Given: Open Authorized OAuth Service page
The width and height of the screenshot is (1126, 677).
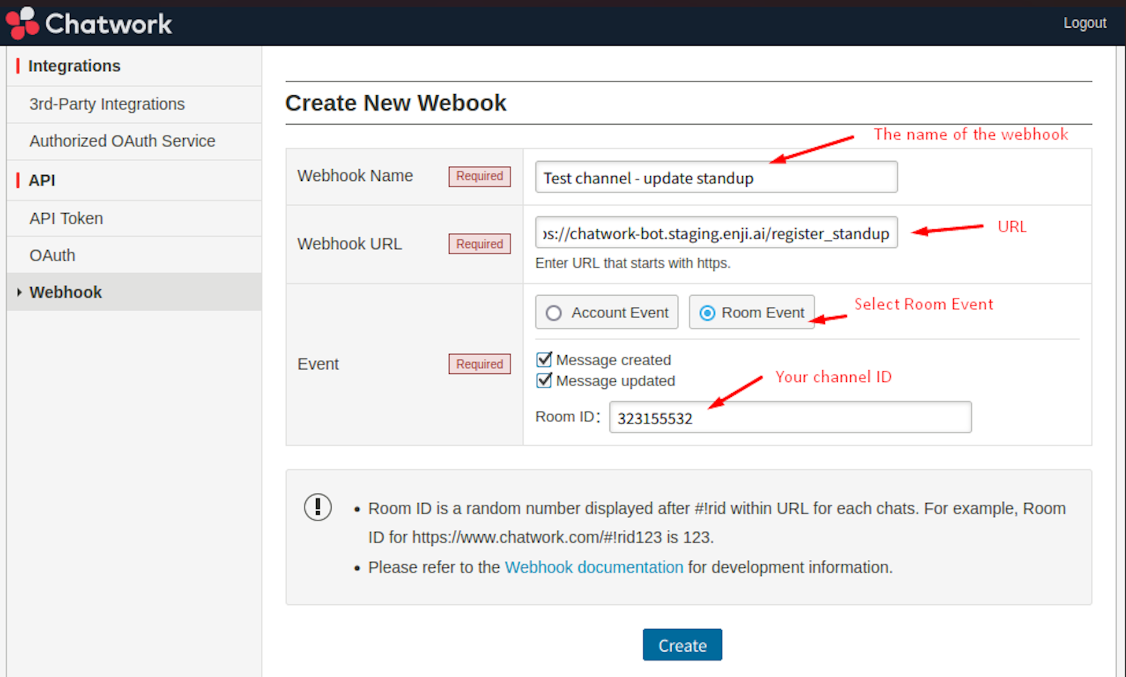Looking at the screenshot, I should [122, 141].
